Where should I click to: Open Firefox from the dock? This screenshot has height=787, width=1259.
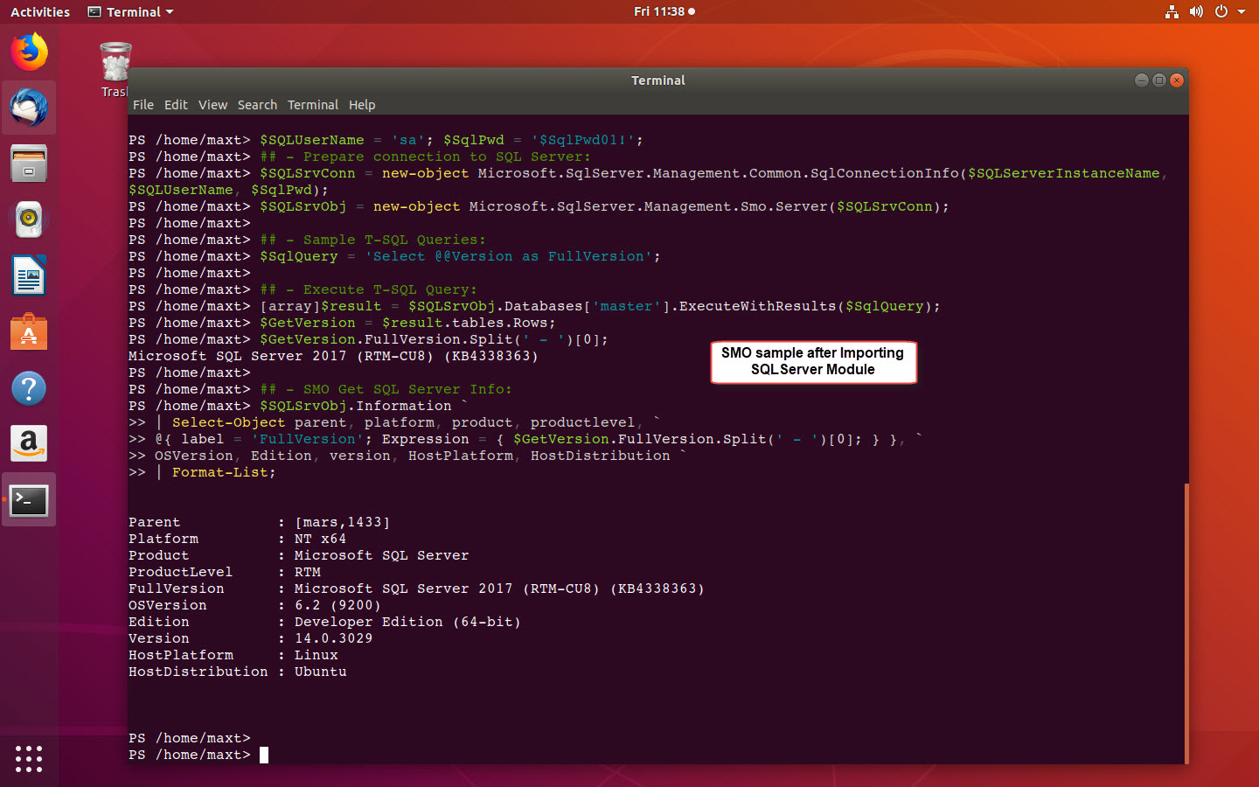coord(29,52)
